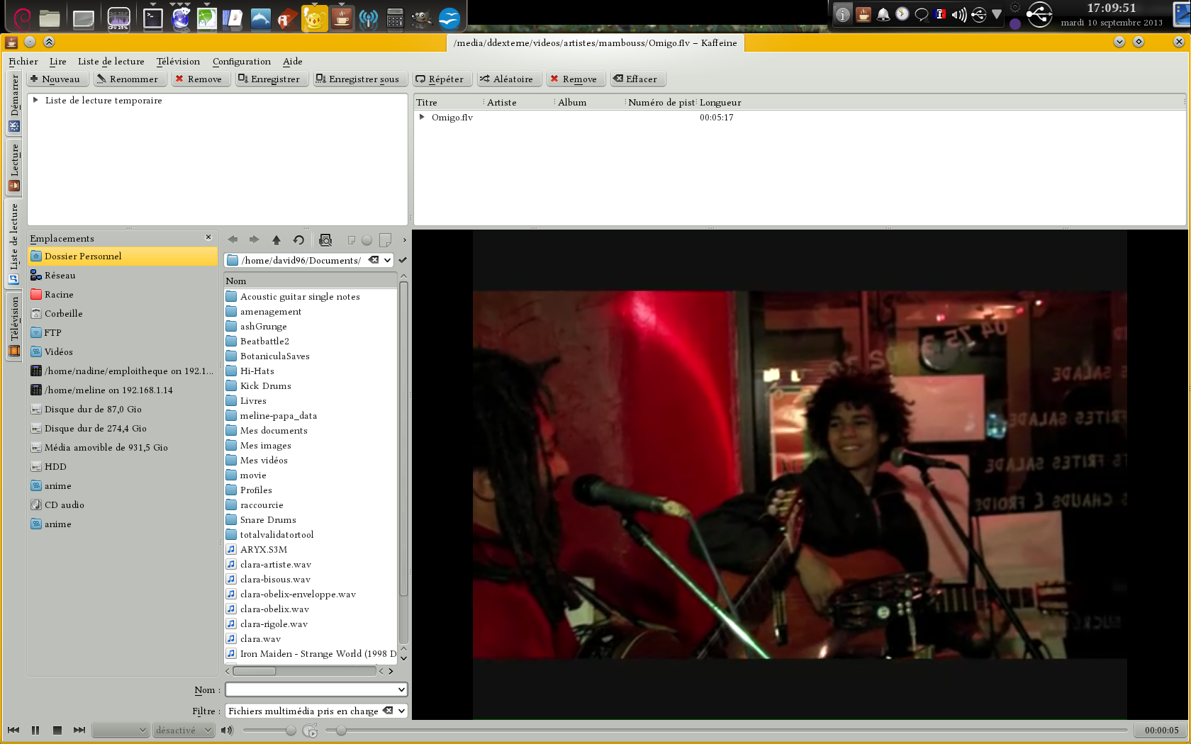This screenshot has height=744, width=1191.
Task: Pause the video playback
Action: [x=35, y=730]
